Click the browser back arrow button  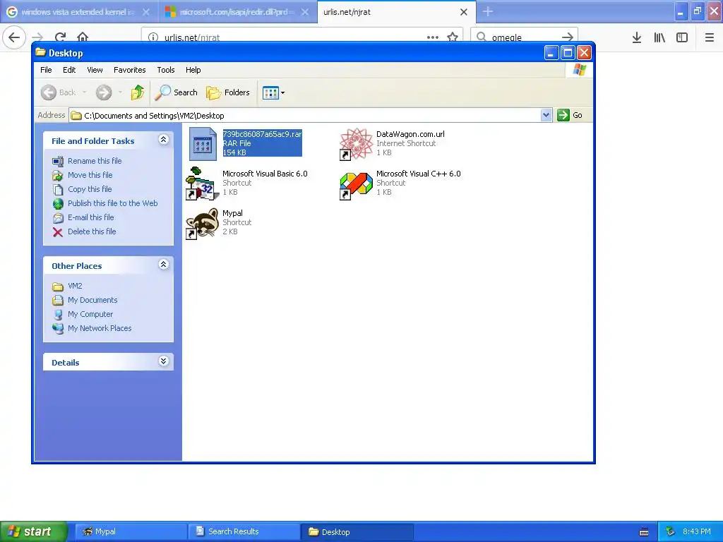point(14,37)
